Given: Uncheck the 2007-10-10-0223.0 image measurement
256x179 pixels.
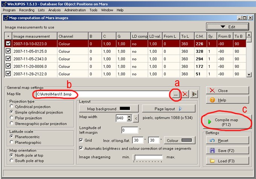Looking at the screenshot, I should [8, 44].
